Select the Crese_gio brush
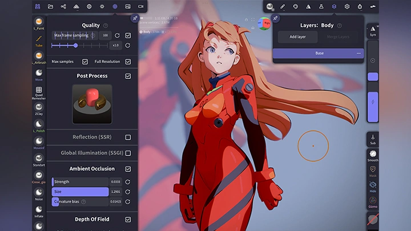 pyautogui.click(x=39, y=177)
